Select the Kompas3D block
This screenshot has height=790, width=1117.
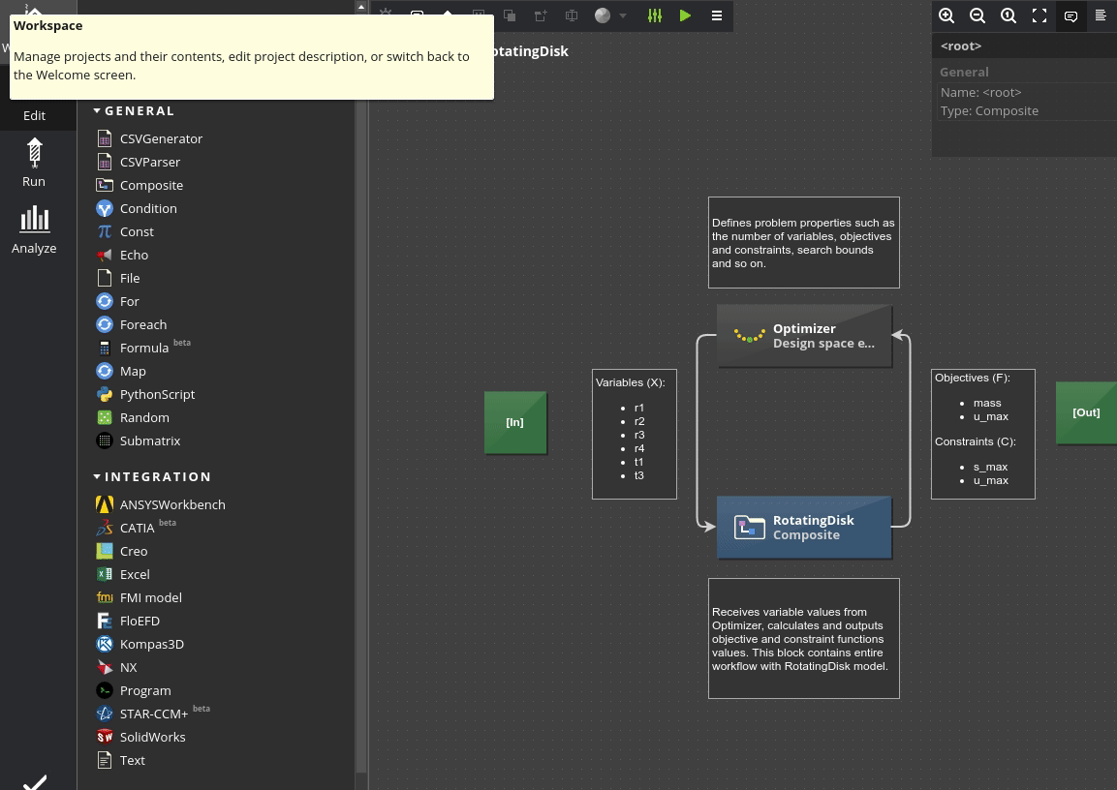tap(140, 644)
